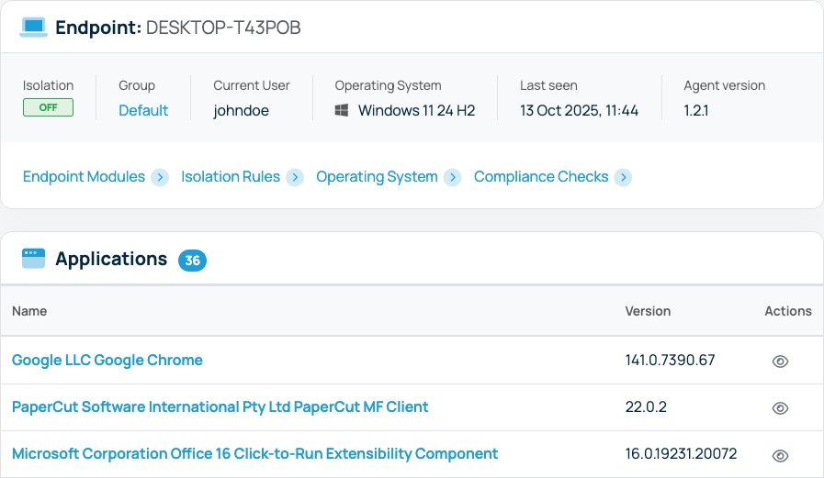This screenshot has width=824, height=478.
Task: Toggle the Isolation OFF badge
Action: [48, 107]
